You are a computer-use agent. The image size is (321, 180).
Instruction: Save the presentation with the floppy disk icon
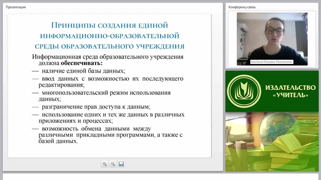pos(121,164)
